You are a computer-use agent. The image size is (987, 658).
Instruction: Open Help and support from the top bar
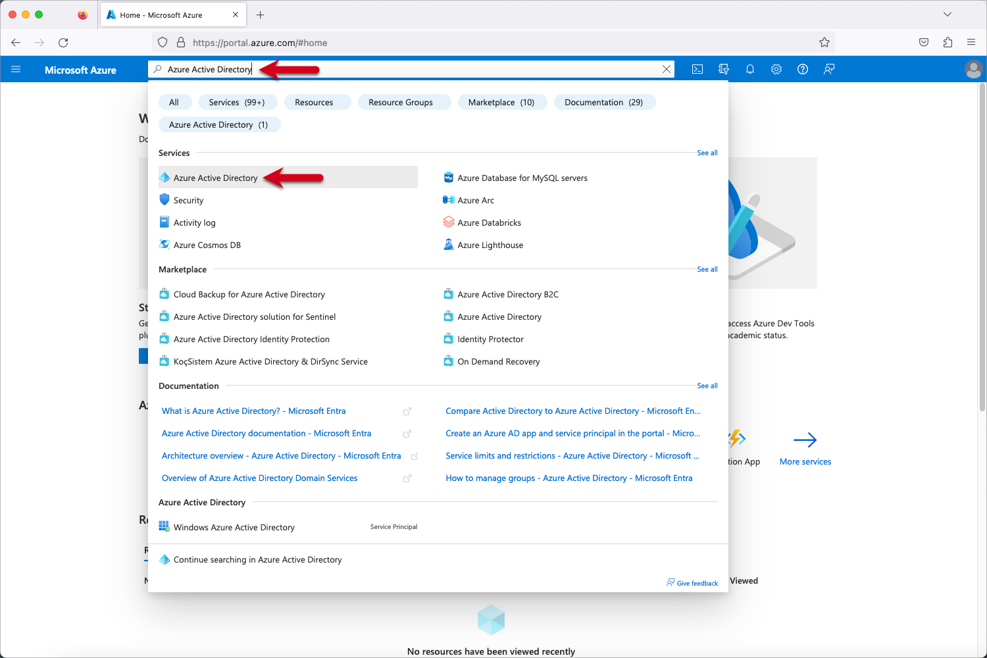point(803,69)
